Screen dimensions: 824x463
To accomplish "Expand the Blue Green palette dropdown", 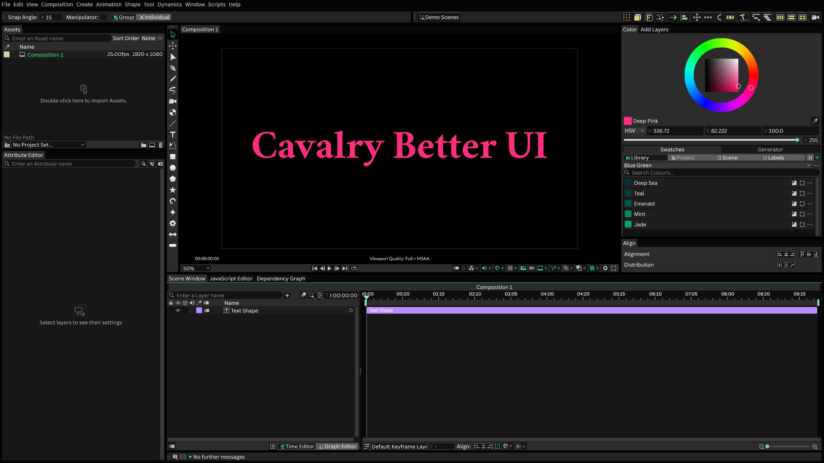I will [x=717, y=165].
